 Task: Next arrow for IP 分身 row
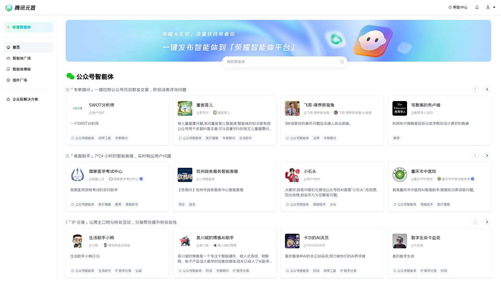coord(487,222)
